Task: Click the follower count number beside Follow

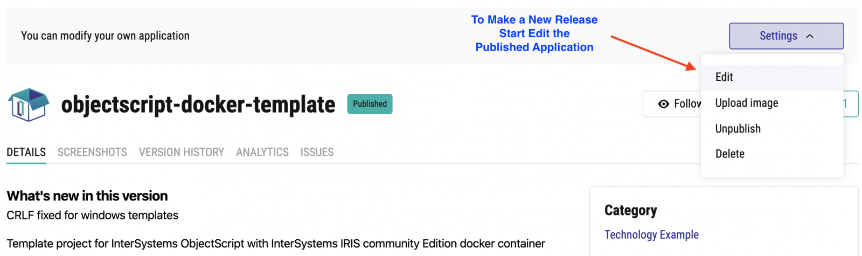Action: click(x=846, y=104)
